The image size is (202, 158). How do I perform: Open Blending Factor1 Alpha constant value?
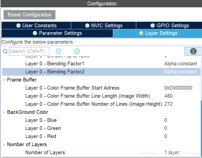tap(180, 64)
